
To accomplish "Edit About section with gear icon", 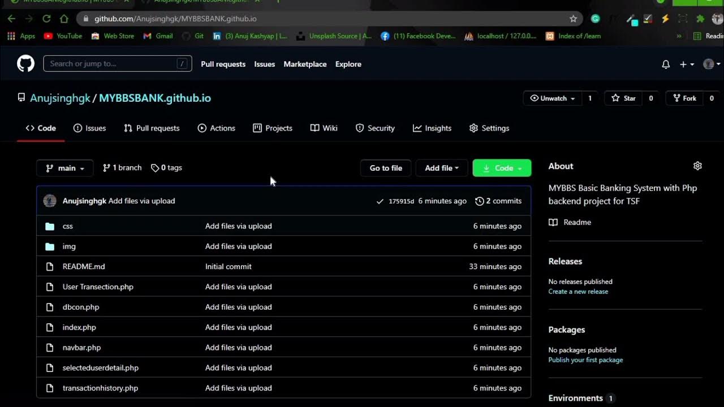I will [x=697, y=166].
